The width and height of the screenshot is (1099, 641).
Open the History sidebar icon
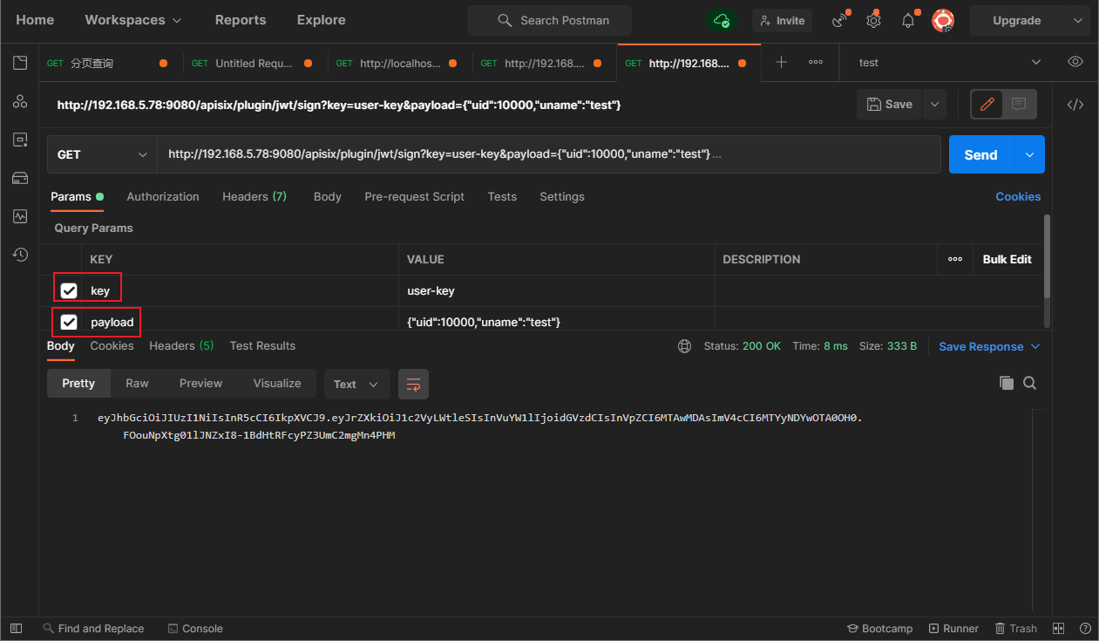[x=19, y=255]
